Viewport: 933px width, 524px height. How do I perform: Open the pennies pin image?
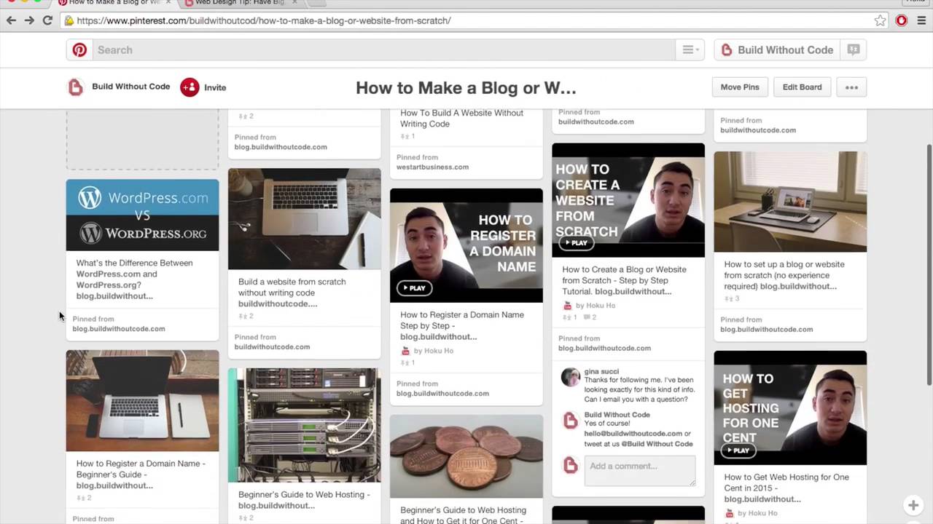[466, 456]
